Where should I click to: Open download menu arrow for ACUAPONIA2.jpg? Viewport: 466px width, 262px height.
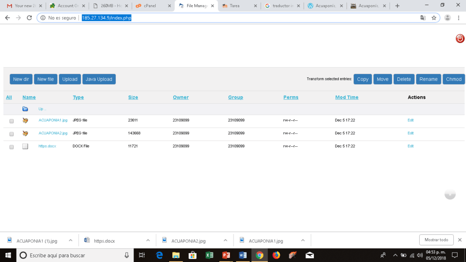(225, 240)
